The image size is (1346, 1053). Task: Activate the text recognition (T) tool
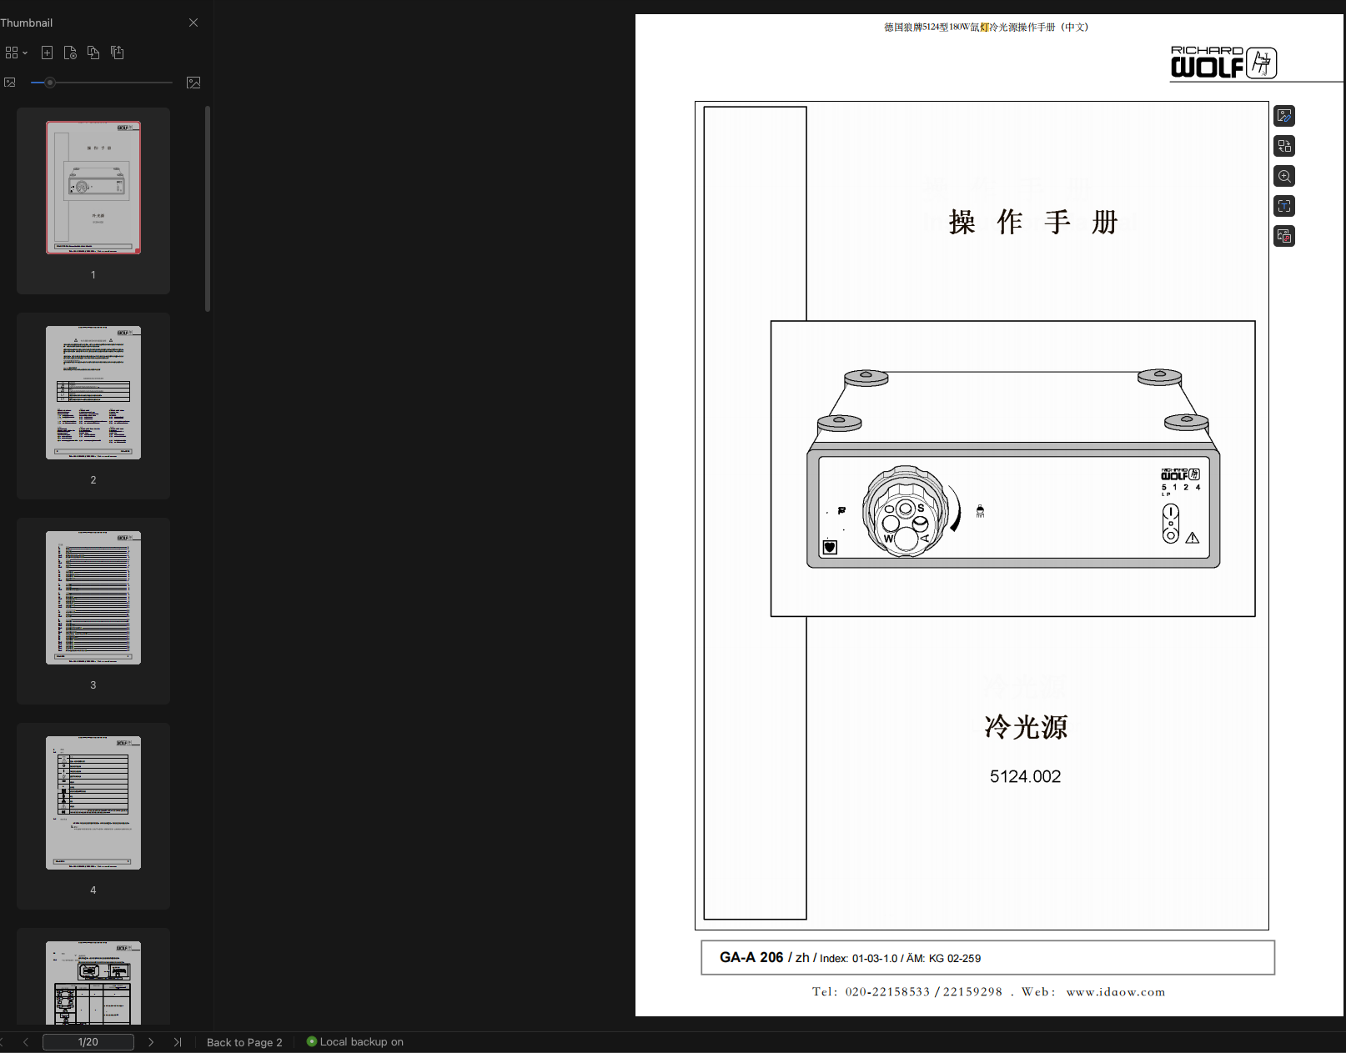point(1284,206)
